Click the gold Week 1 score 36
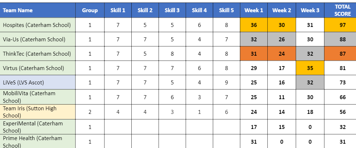Viewport: 356px width, 148px height. pyautogui.click(x=254, y=25)
